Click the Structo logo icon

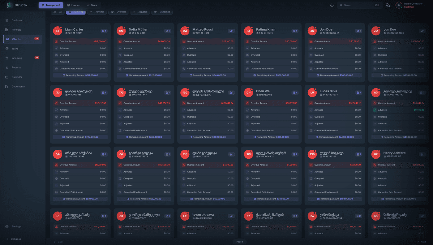pos(10,5)
